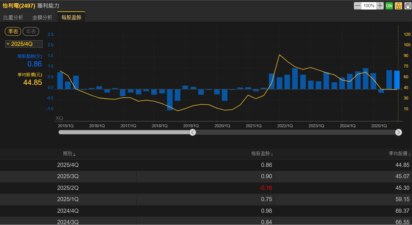
Task: Select the 2025/2Q table row
Action: tap(206, 188)
